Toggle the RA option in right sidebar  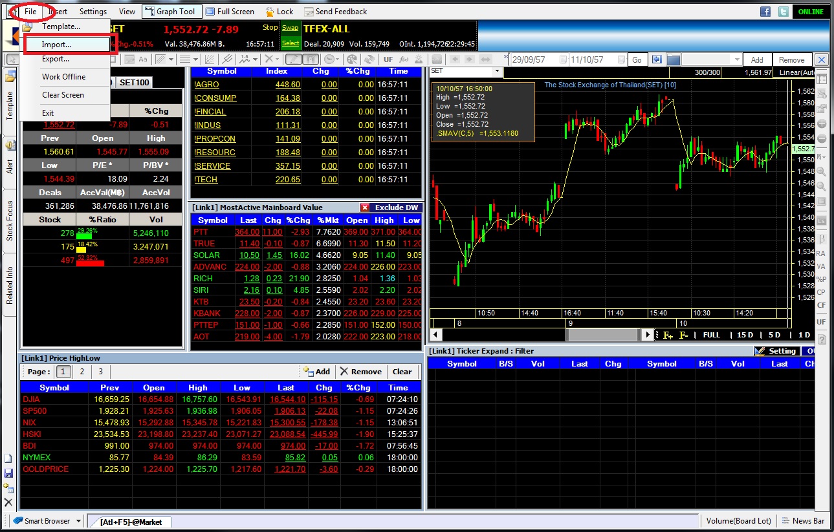[x=821, y=253]
